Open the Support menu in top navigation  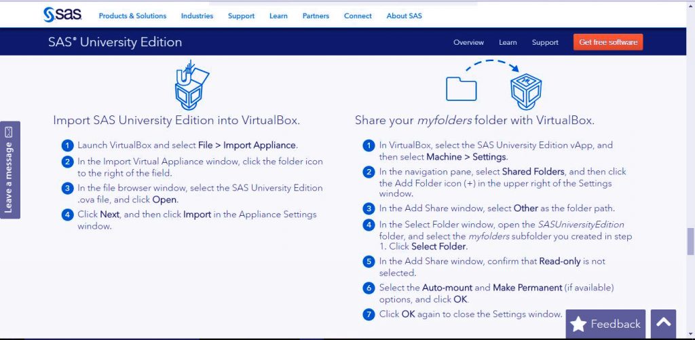click(241, 16)
